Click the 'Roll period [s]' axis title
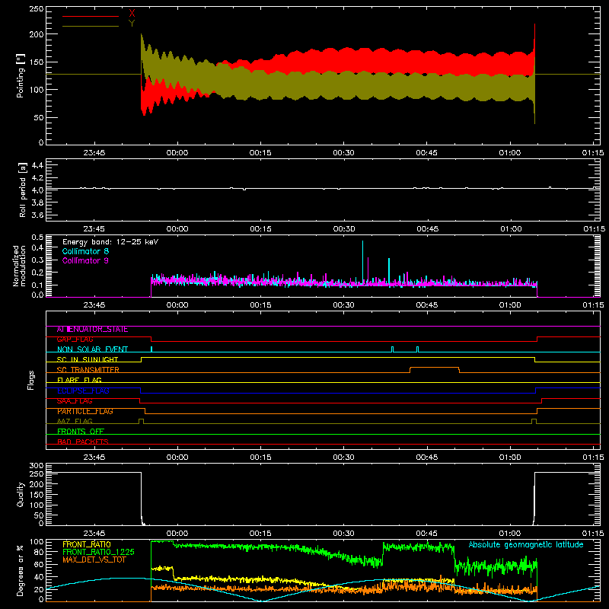 pyautogui.click(x=23, y=190)
